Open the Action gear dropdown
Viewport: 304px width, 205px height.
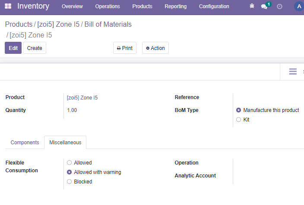[155, 48]
